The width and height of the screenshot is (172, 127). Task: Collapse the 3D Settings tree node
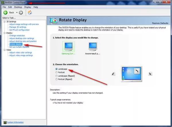coord(5,22)
